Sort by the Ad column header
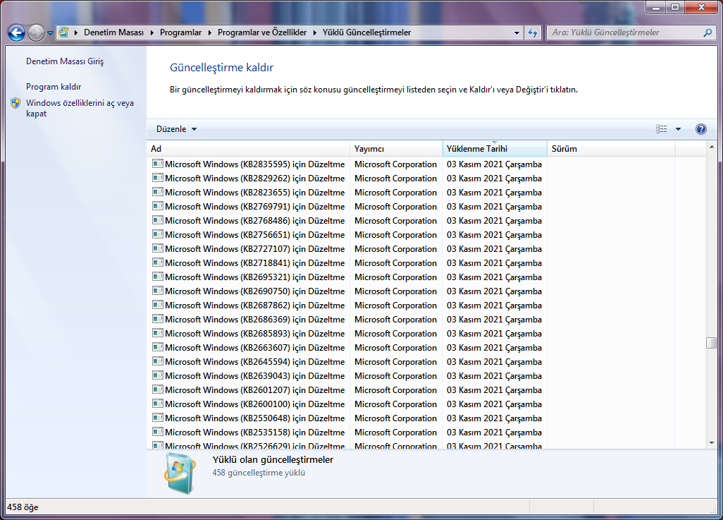The width and height of the screenshot is (723, 520). [x=249, y=149]
